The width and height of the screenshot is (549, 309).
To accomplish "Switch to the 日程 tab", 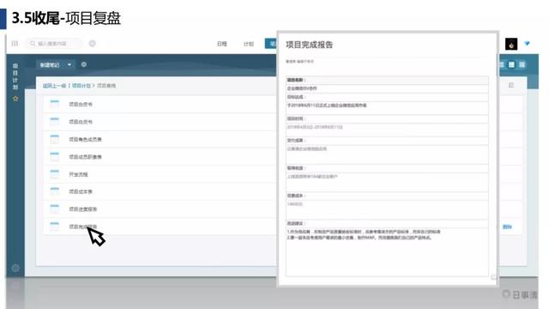I will [222, 44].
